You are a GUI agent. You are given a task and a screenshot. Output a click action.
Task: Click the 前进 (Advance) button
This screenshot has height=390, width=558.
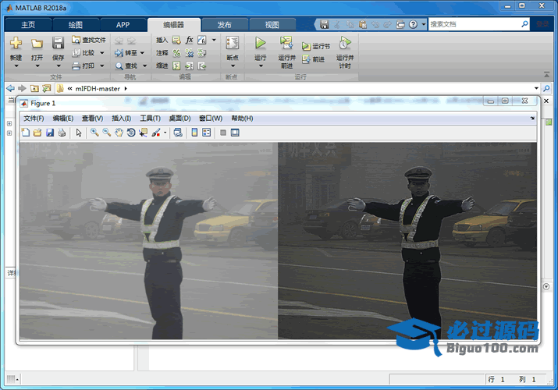coord(313,59)
